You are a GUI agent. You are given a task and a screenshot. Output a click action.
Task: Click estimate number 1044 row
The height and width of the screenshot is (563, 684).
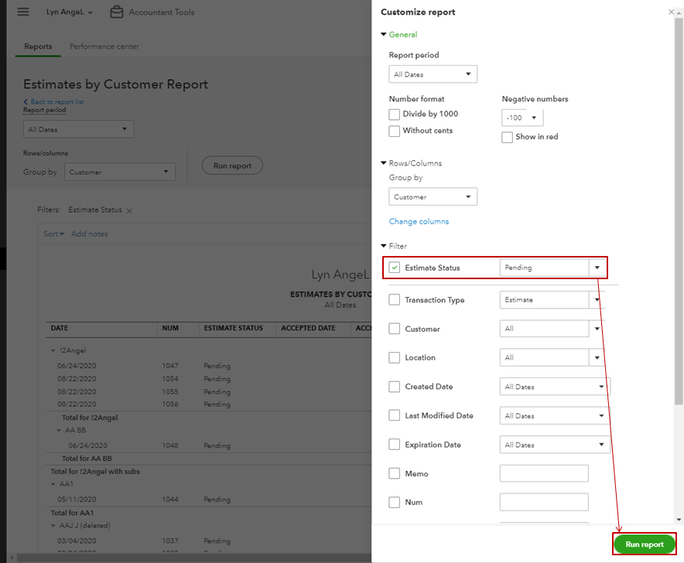click(x=170, y=499)
